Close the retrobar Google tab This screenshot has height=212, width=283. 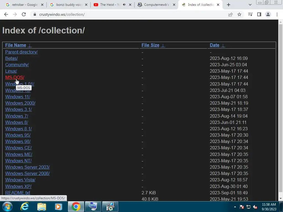tap(42, 5)
